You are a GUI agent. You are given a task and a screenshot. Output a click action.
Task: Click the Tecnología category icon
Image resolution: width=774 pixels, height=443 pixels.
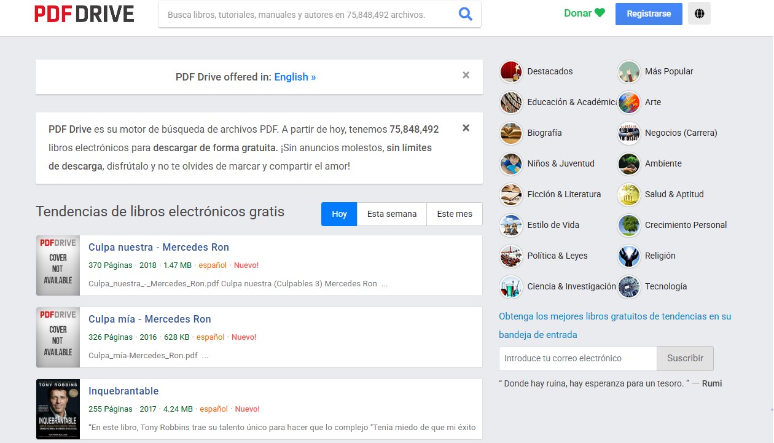click(629, 287)
